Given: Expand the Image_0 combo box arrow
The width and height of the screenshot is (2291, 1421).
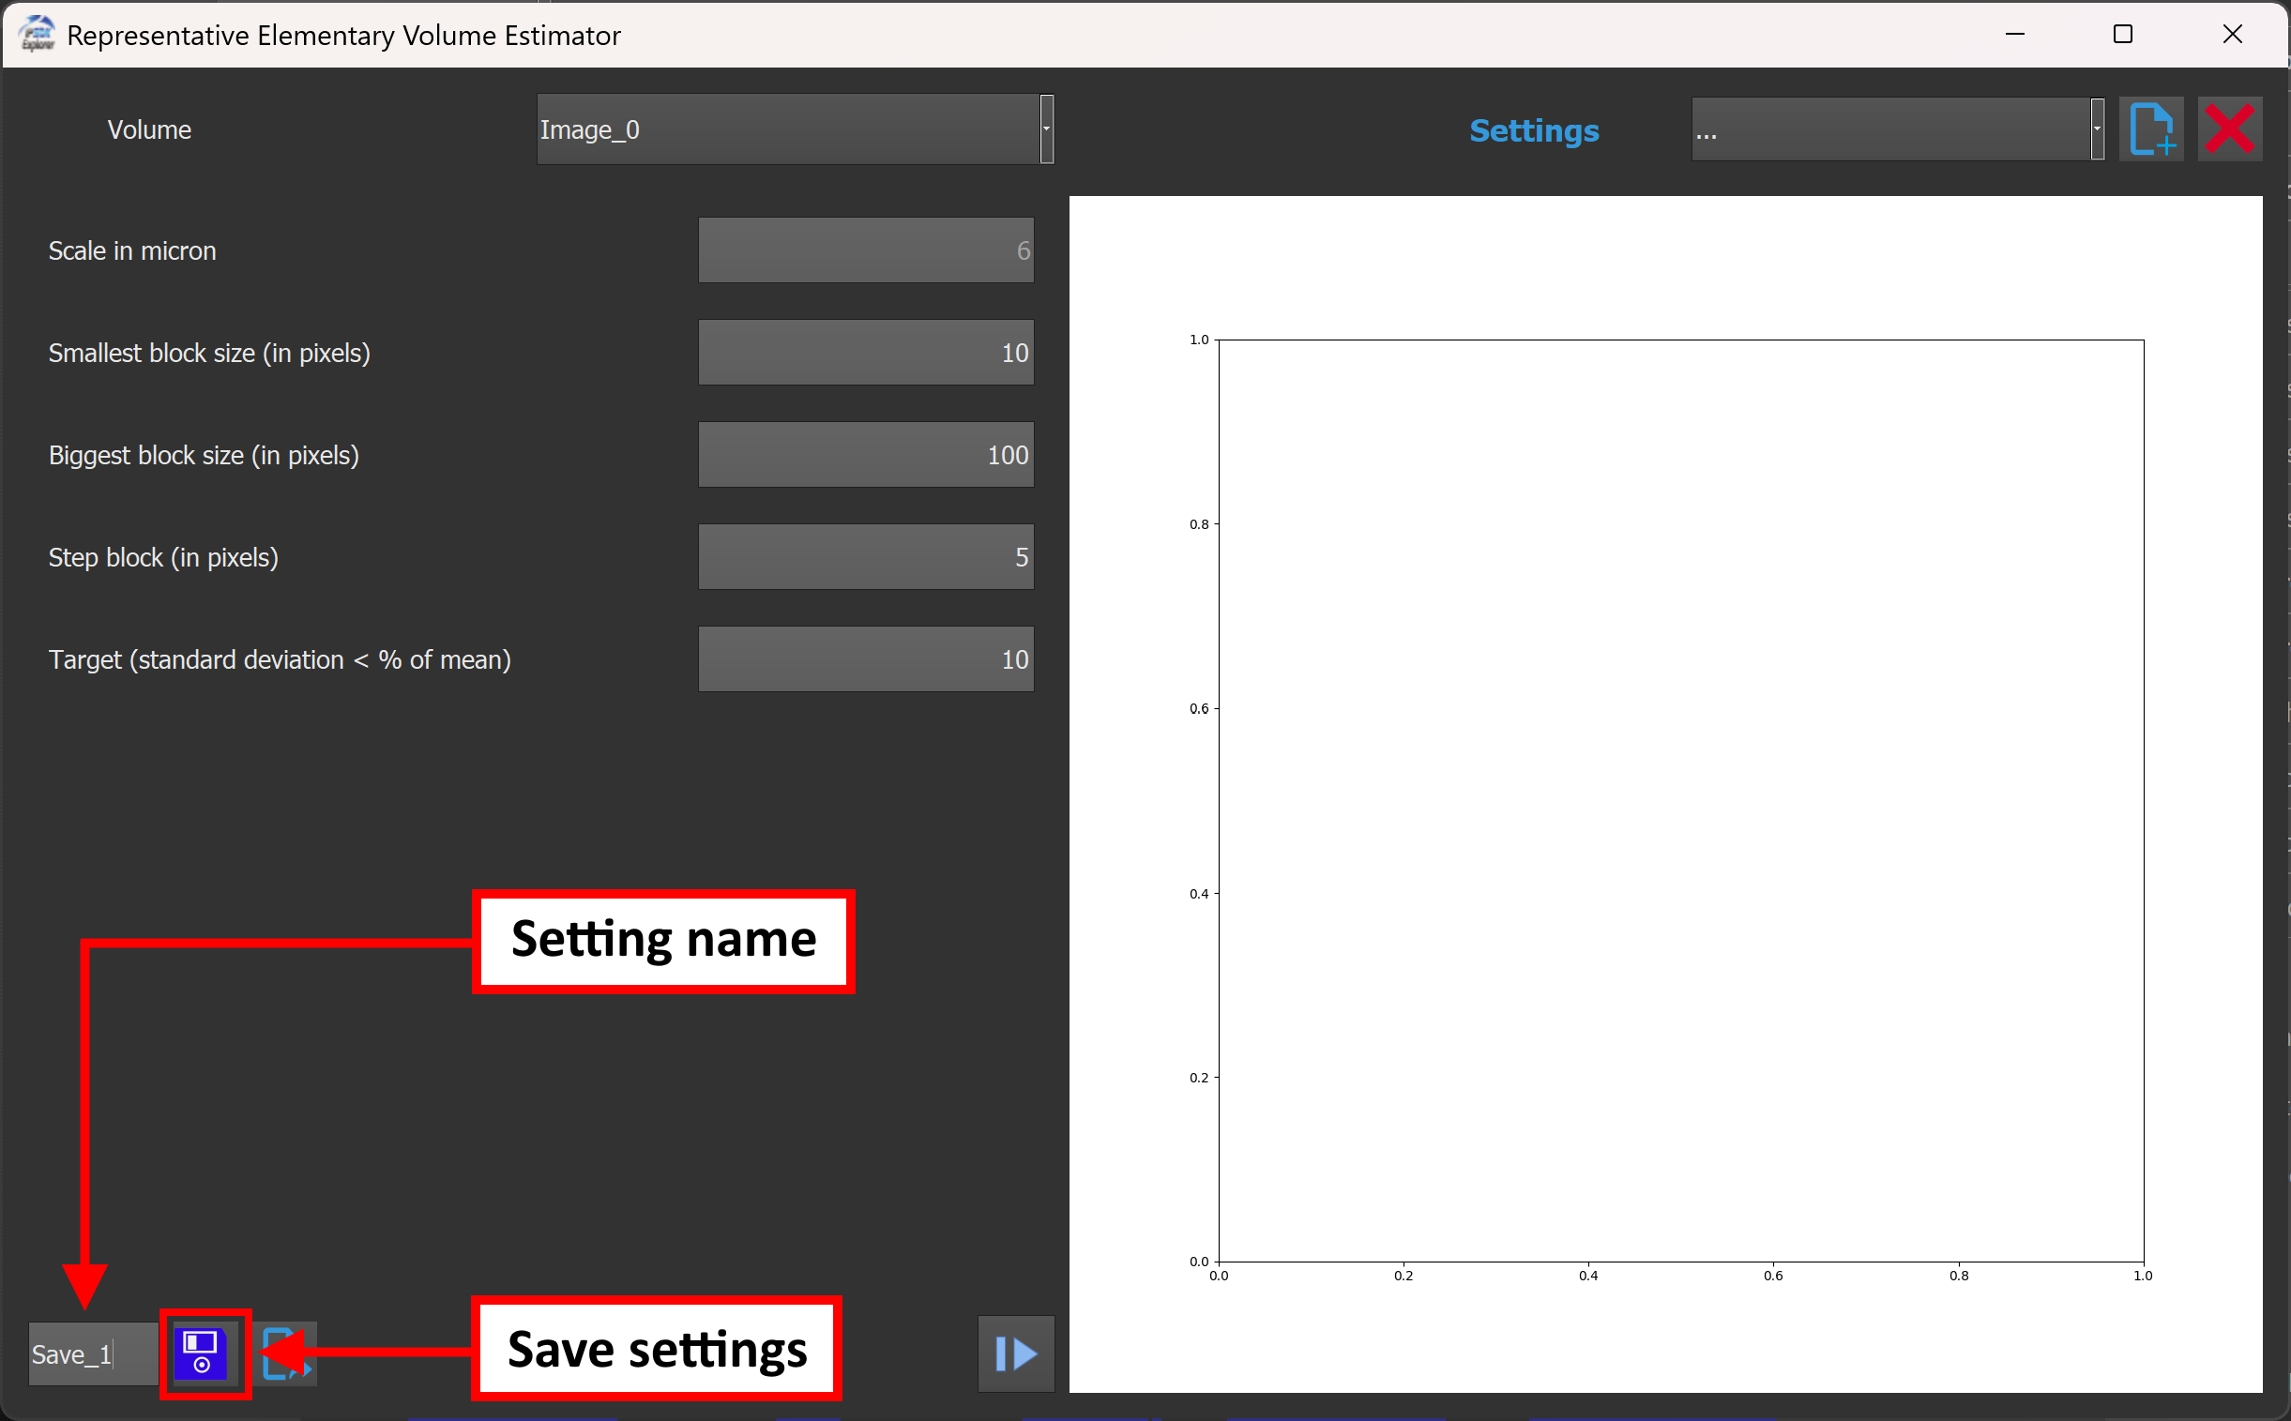Looking at the screenshot, I should tap(1045, 128).
